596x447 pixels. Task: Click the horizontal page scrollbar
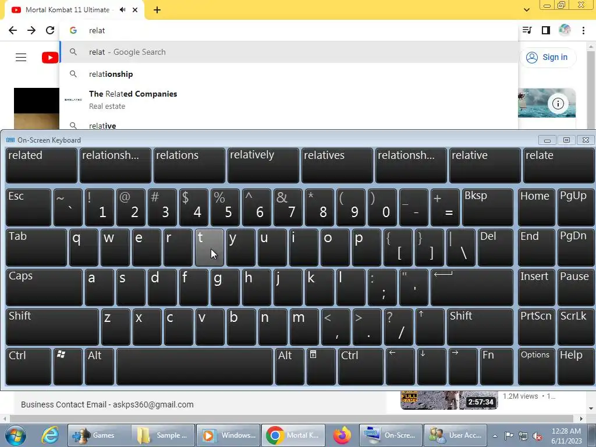tap(291, 418)
